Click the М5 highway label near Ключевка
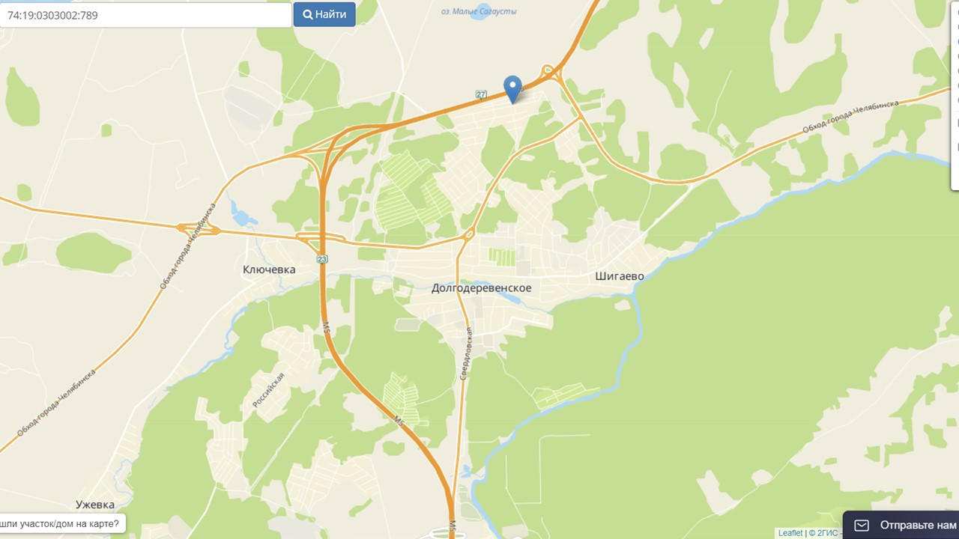 point(327,327)
